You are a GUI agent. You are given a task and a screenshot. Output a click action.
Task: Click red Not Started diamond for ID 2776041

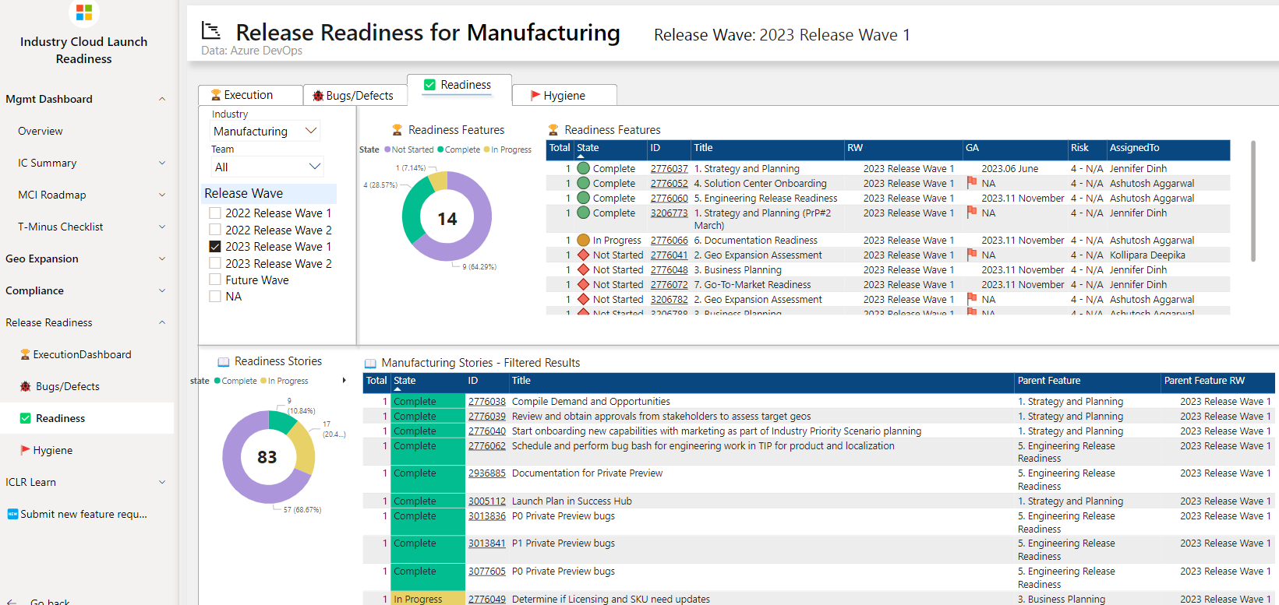583,255
